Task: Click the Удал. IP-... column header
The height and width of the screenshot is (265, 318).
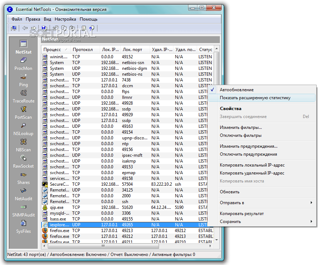Action: pyautogui.click(x=162, y=50)
